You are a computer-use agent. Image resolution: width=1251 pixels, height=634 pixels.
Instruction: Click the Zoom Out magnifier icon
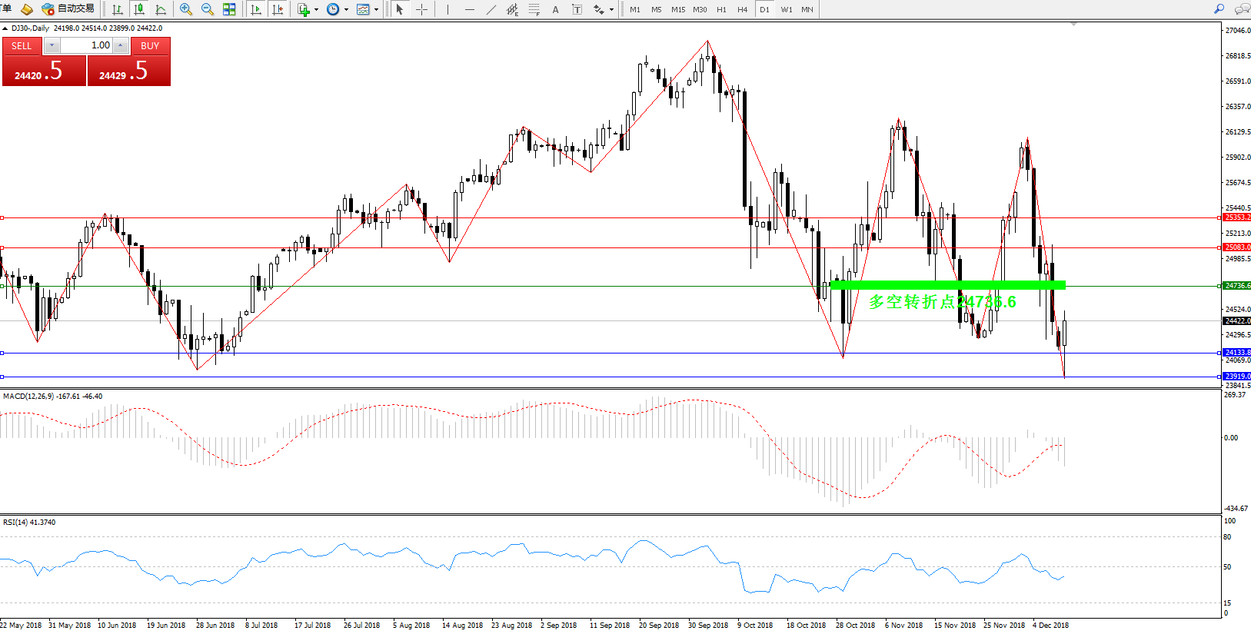coord(208,9)
